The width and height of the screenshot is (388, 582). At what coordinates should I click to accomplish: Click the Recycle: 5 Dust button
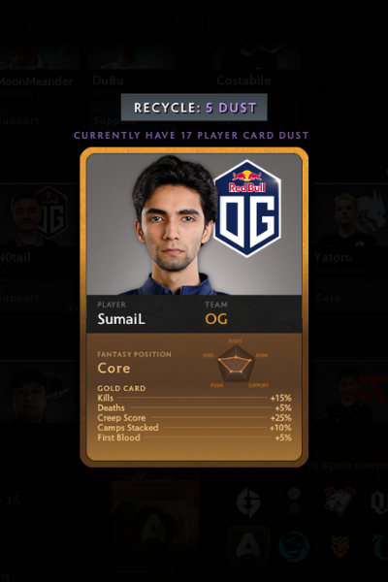[194, 108]
